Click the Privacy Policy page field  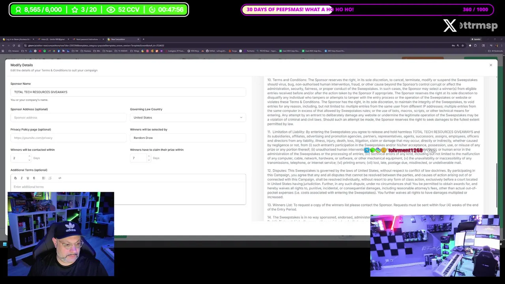[x=68, y=138]
